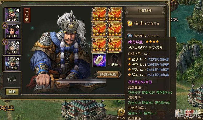Viewport: 203px width, 120px height.
Task: Click the small badge beside Lv. 140 black-haired general
Action: pyautogui.click(x=5, y=26)
